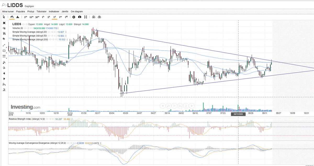Image resolution: width=314 pixels, height=166 pixels.
Task: Open chart settings gear
Action: pyautogui.click(x=74, y=17)
